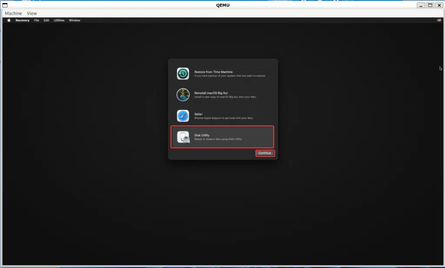The width and height of the screenshot is (445, 268).
Task: Click the Disk Utility stethoscope icon
Action: coord(183,137)
